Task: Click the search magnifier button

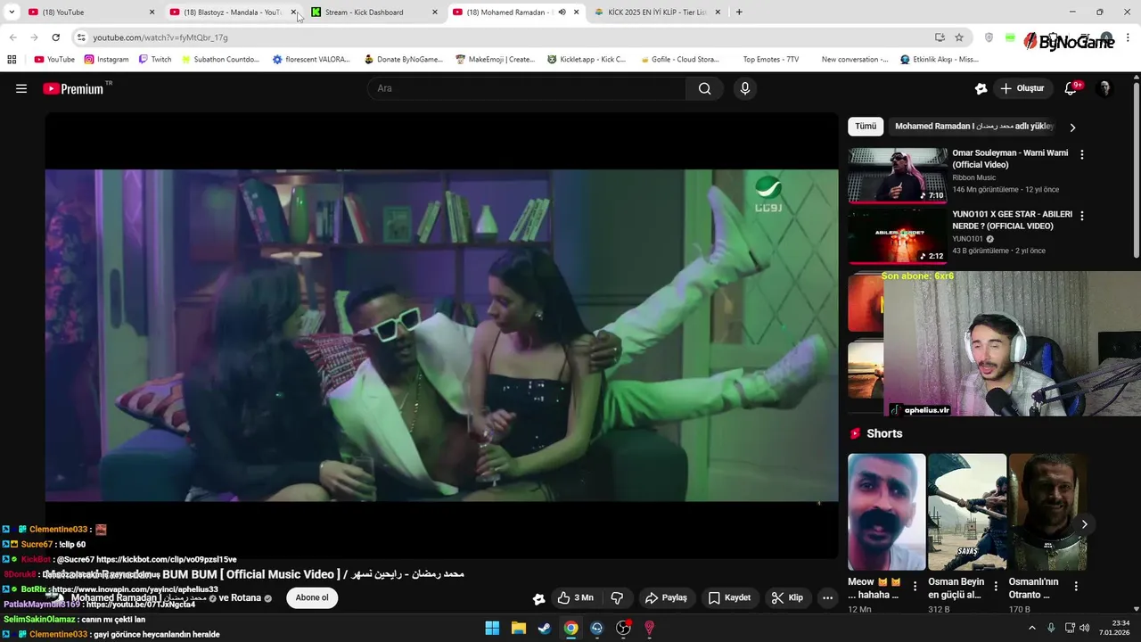Action: [705, 88]
